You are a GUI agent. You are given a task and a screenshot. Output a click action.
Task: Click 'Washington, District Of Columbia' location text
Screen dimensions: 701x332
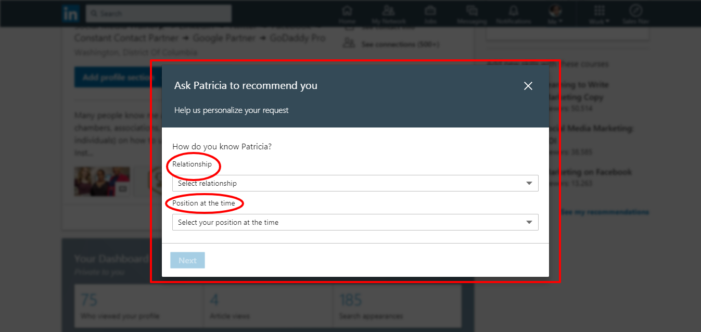(135, 53)
